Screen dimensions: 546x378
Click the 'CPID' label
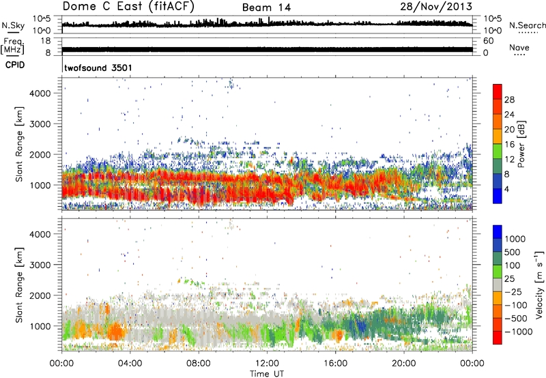15,65
